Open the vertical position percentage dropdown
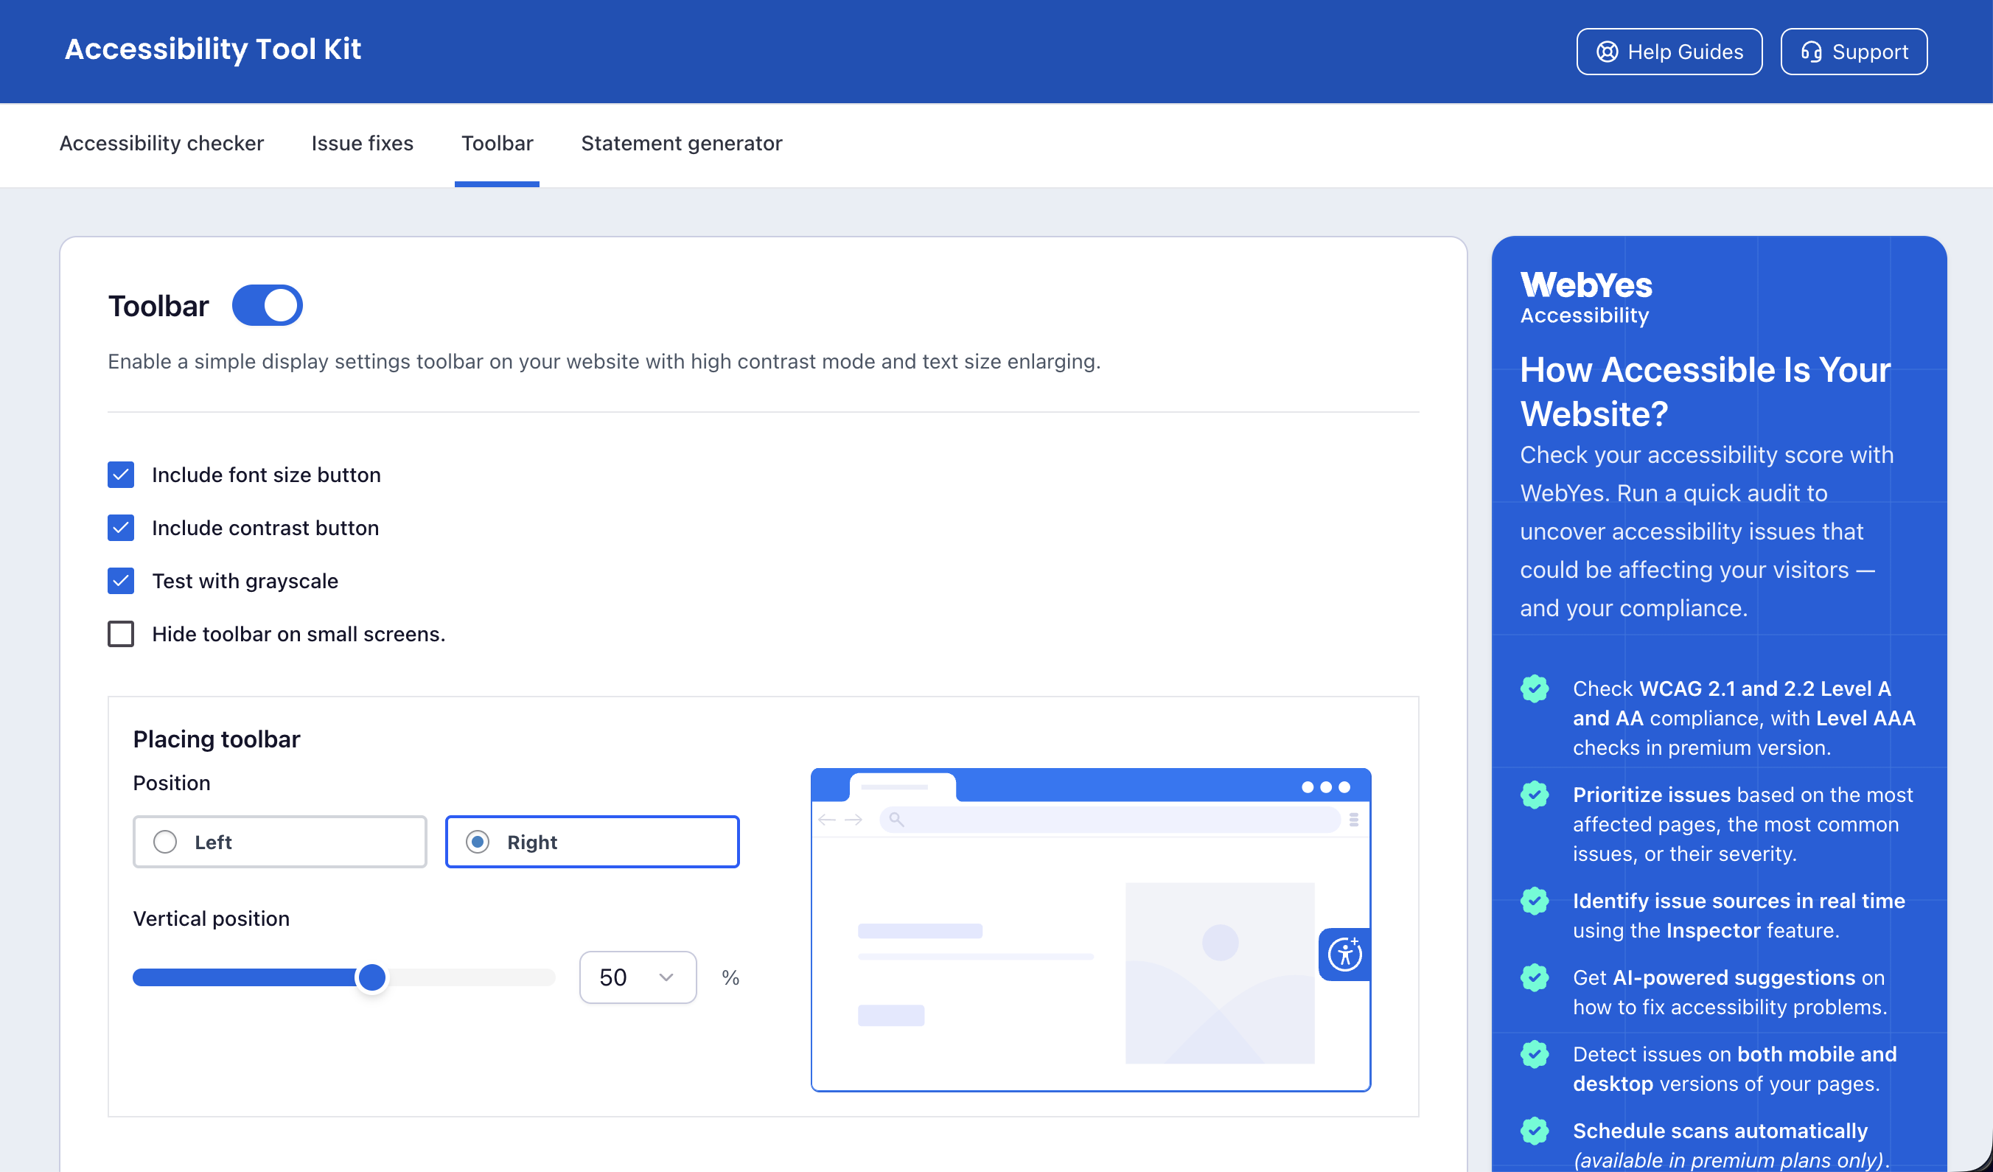 tap(638, 977)
